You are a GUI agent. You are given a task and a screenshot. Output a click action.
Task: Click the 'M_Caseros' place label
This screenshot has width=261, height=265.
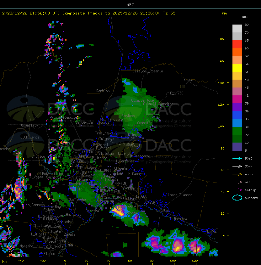137,174
